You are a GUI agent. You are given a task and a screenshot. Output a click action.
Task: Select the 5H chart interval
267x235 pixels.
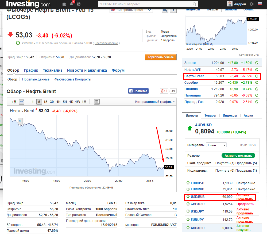tap(65, 102)
